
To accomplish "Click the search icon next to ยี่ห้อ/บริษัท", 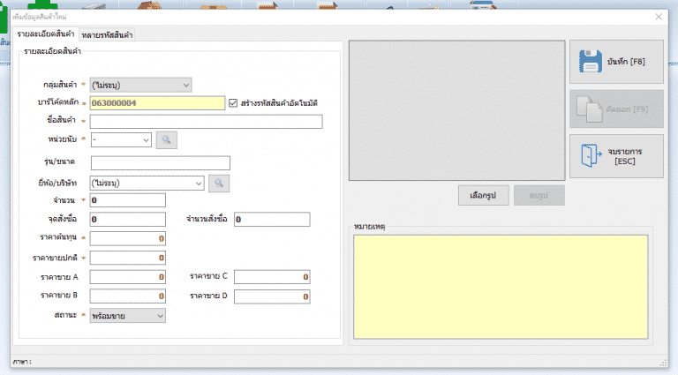I will coord(218,183).
